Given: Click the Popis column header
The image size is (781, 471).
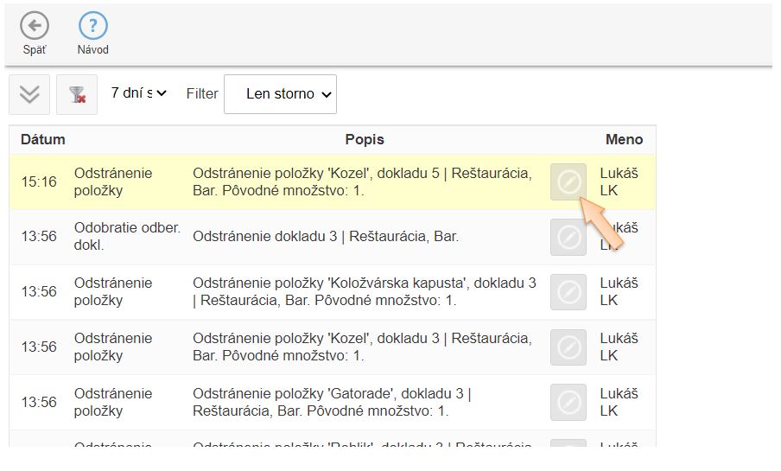Looking at the screenshot, I should coord(364,139).
